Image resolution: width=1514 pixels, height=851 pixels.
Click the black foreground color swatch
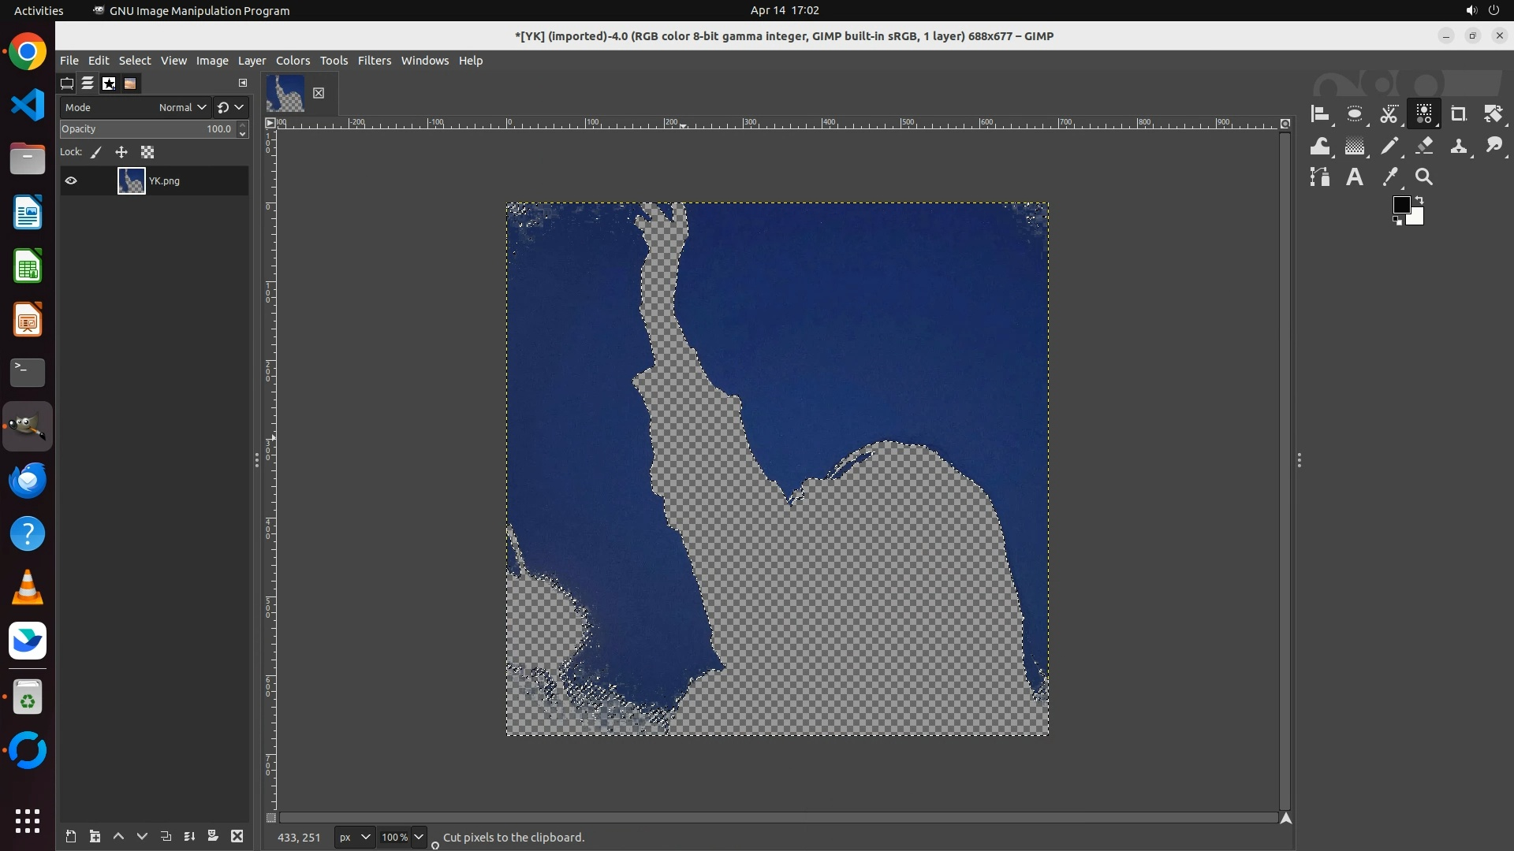1400,205
